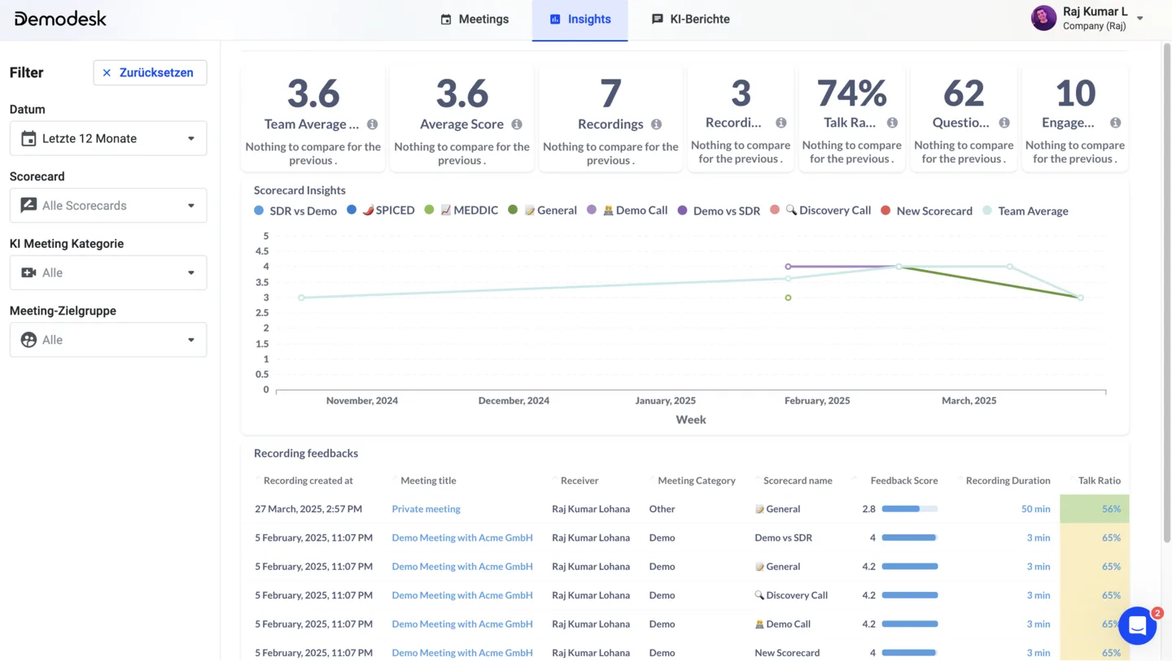Screen dimensions: 1172x661
Task: Sort by Receiver column
Action: [579, 481]
